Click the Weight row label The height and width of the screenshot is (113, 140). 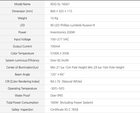tap(22, 18)
